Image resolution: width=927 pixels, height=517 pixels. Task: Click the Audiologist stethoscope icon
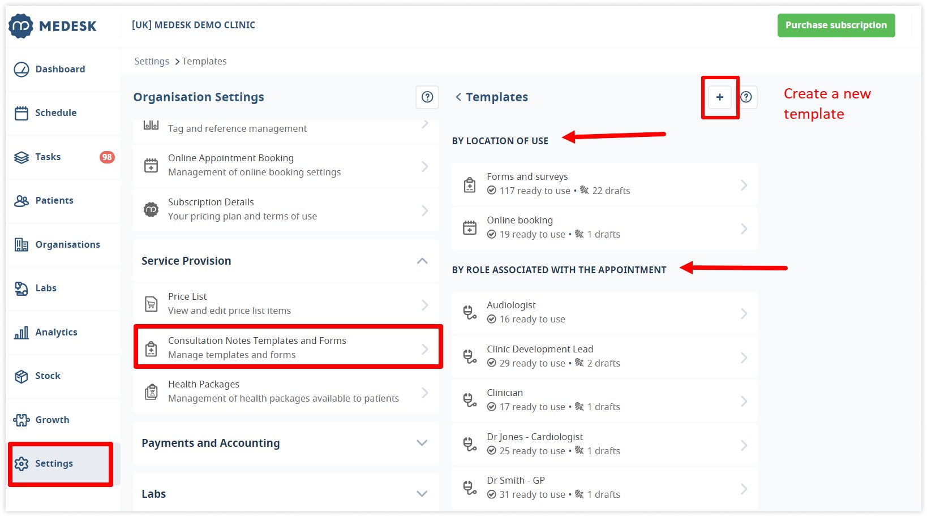point(470,313)
